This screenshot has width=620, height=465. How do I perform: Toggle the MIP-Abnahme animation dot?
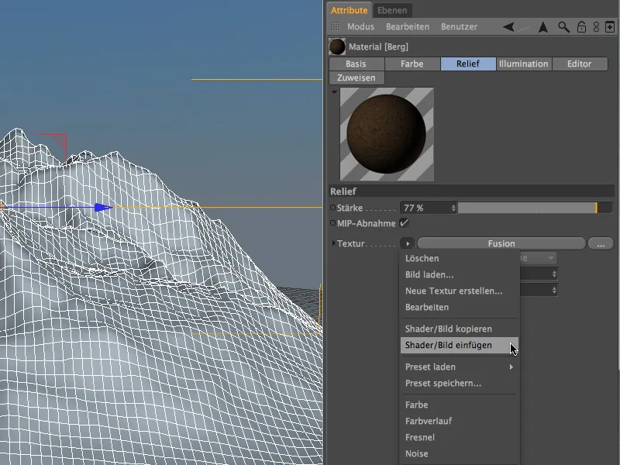coord(332,223)
